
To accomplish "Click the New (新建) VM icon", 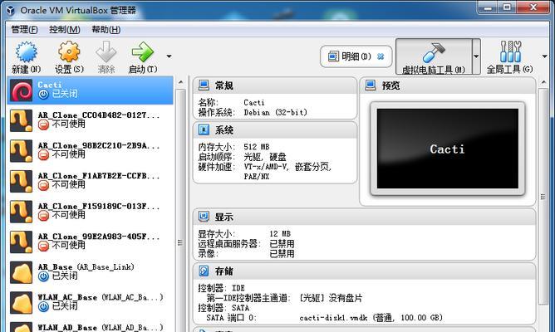I will point(26,52).
